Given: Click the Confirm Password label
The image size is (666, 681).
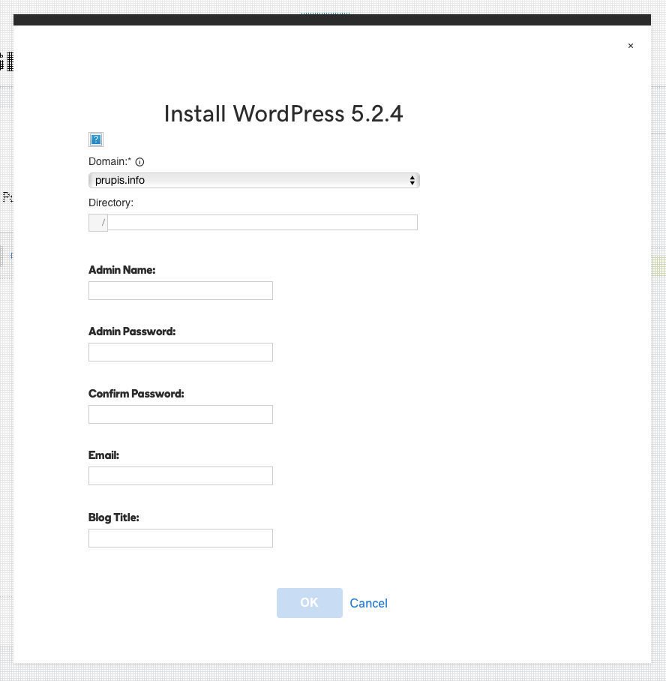Looking at the screenshot, I should tap(136, 394).
